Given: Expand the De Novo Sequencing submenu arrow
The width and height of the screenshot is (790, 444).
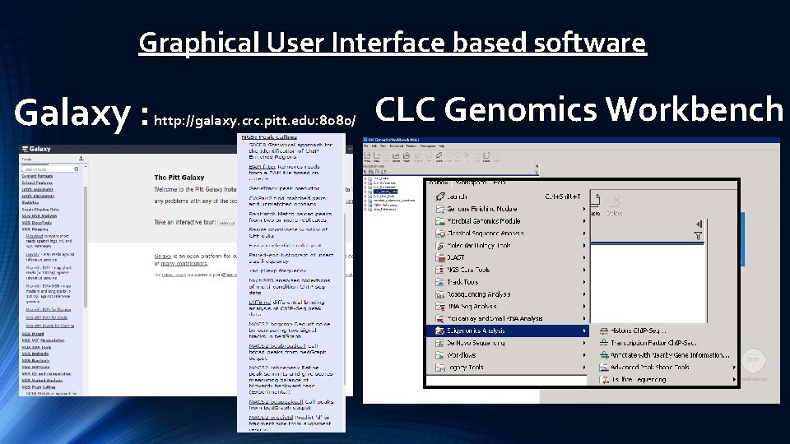Looking at the screenshot, I should pos(584,343).
